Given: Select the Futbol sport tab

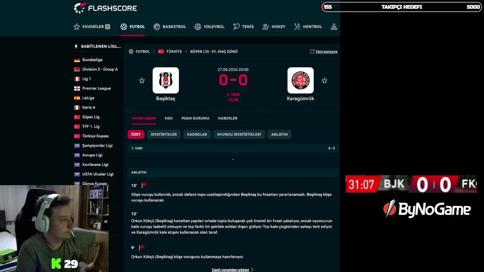Looking at the screenshot, I should [x=133, y=27].
